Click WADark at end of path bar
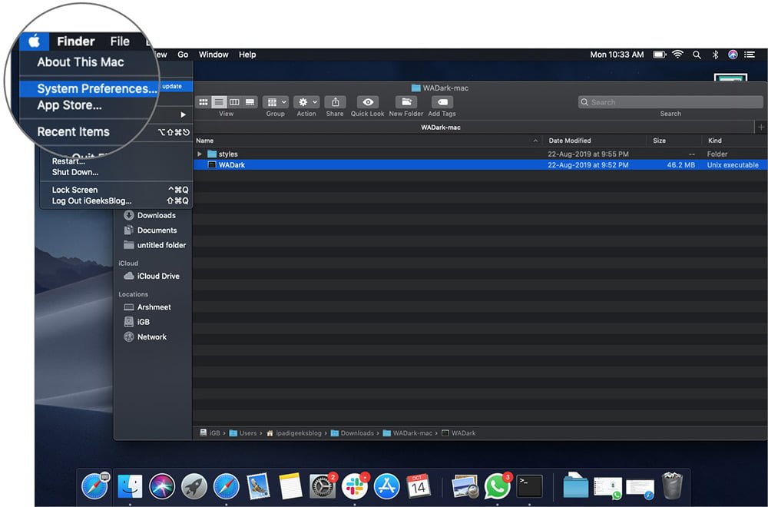The image size is (768, 507). point(458,433)
